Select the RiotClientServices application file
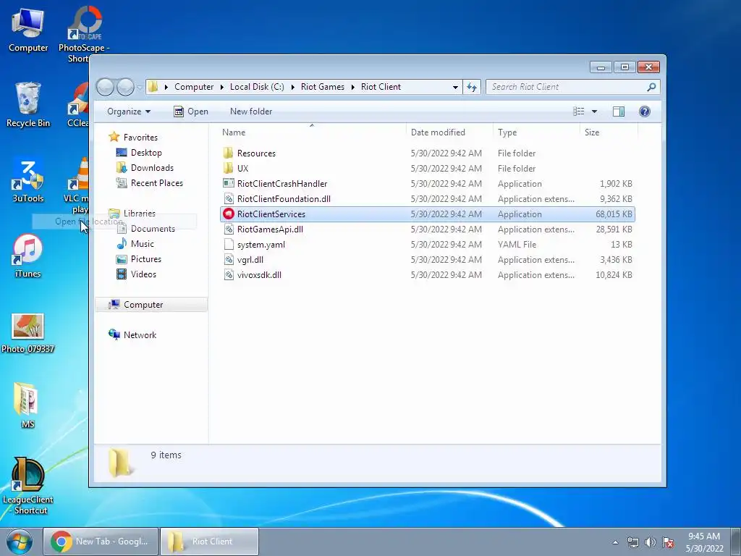Image resolution: width=741 pixels, height=556 pixels. [427, 214]
